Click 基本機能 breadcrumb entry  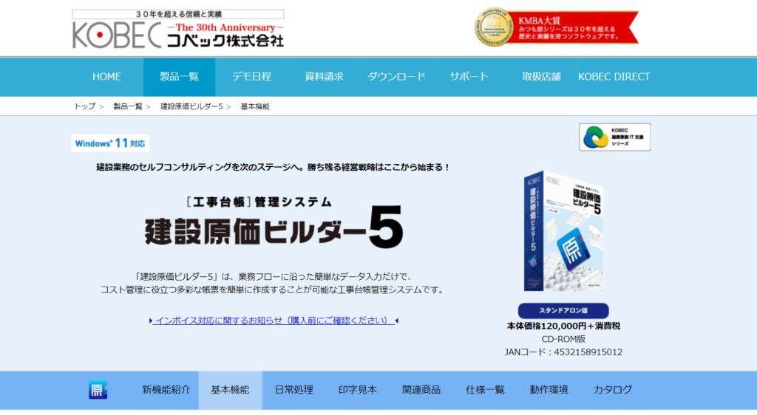pos(255,106)
